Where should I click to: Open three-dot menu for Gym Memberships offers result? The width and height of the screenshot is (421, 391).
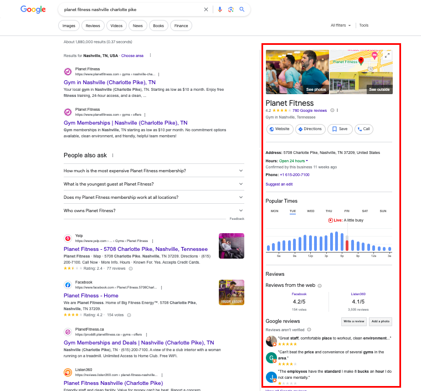pos(145,115)
